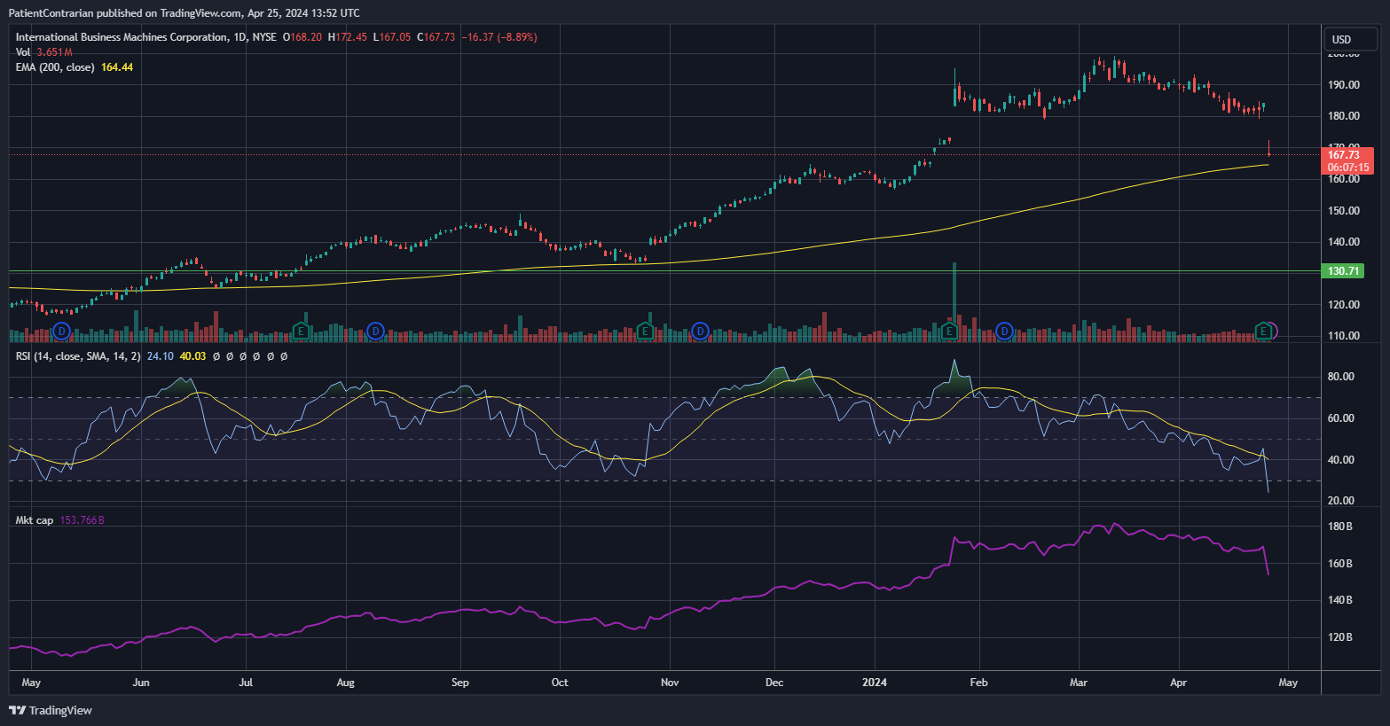Click 190.00 on the price axis
The width and height of the screenshot is (1390, 726).
(1344, 85)
